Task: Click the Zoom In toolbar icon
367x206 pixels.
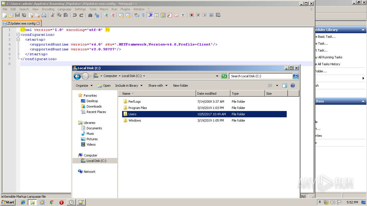Action: pyautogui.click(x=106, y=15)
